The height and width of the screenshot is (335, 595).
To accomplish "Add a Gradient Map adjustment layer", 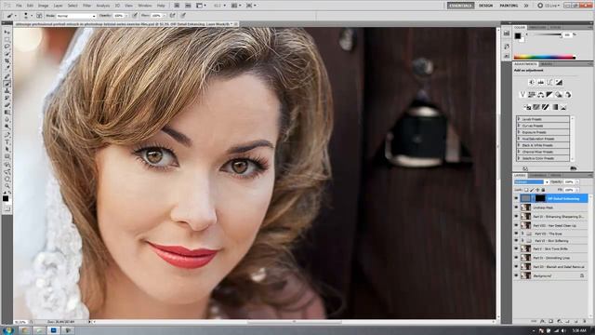I will (555, 108).
